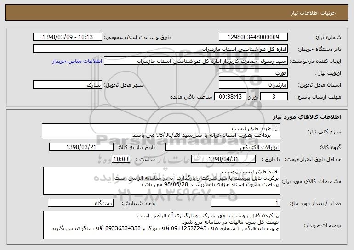The height and width of the screenshot is (250, 354).
Task: Select the announcement date field 1398/03/09 - 10:13
Action: 68,37
